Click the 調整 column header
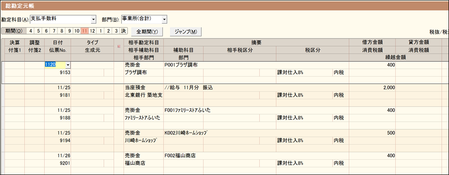The width and height of the screenshot is (449, 175). [x=35, y=43]
